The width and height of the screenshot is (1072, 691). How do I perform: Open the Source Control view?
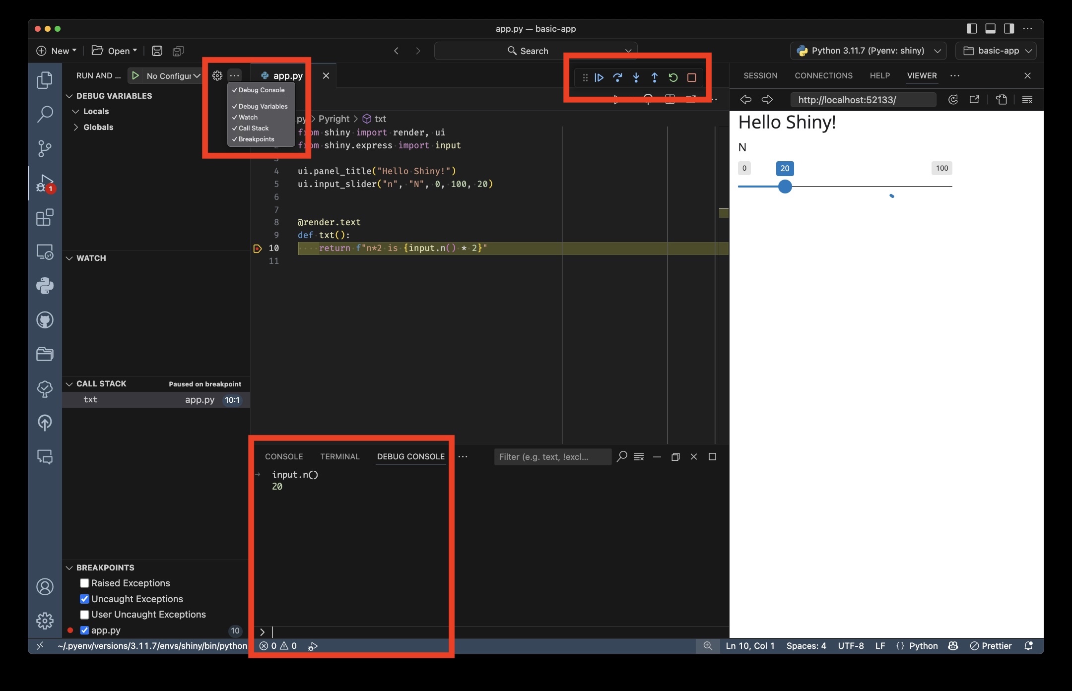point(45,148)
